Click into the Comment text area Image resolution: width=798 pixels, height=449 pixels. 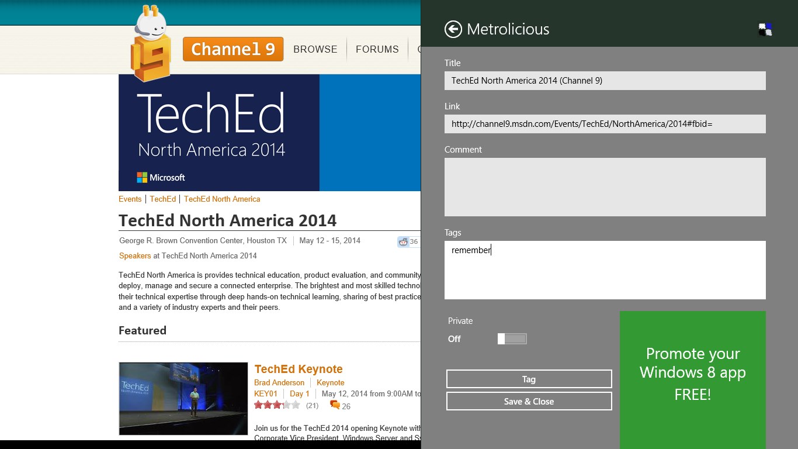point(605,187)
